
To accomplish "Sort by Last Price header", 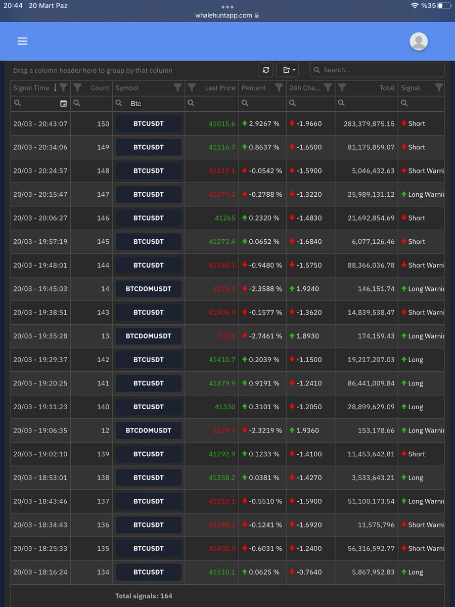I will (x=220, y=88).
